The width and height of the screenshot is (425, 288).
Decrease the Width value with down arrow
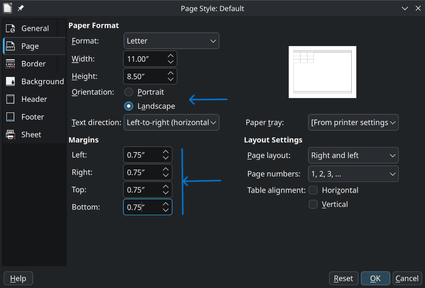[x=171, y=62]
